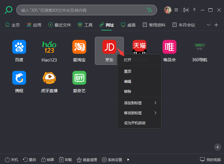The height and width of the screenshot is (164, 224).
Task: Select 编辑 context menu item
Action: (x=139, y=81)
